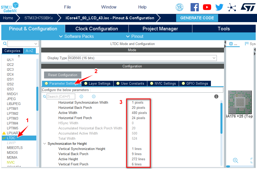Click the info icon in parameter panel
The image size is (257, 169).
216,96
